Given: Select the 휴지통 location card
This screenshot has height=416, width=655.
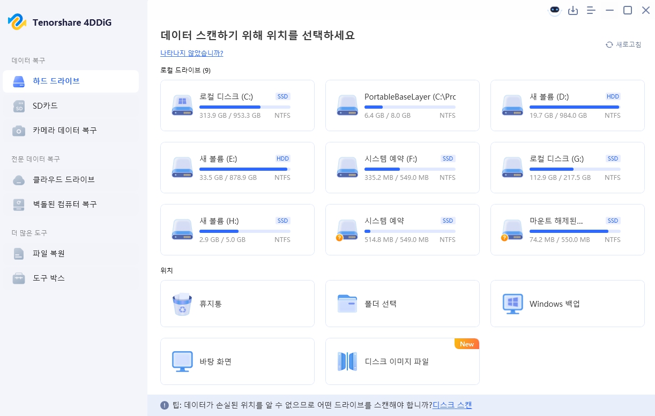Looking at the screenshot, I should pos(237,304).
